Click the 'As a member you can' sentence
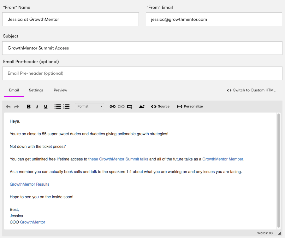 pyautogui.click(x=126, y=172)
